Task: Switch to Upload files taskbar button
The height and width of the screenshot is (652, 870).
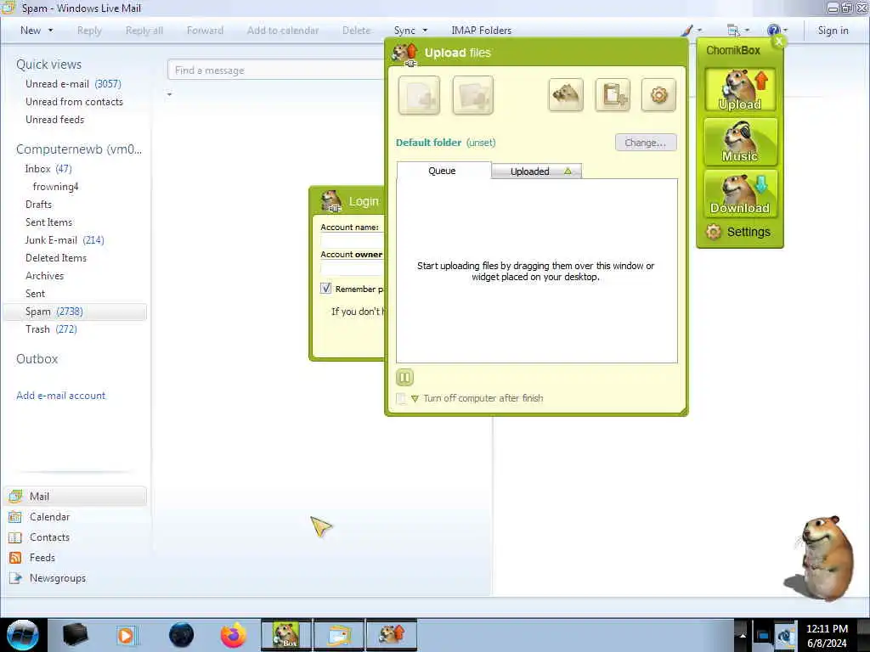Action: (x=392, y=635)
